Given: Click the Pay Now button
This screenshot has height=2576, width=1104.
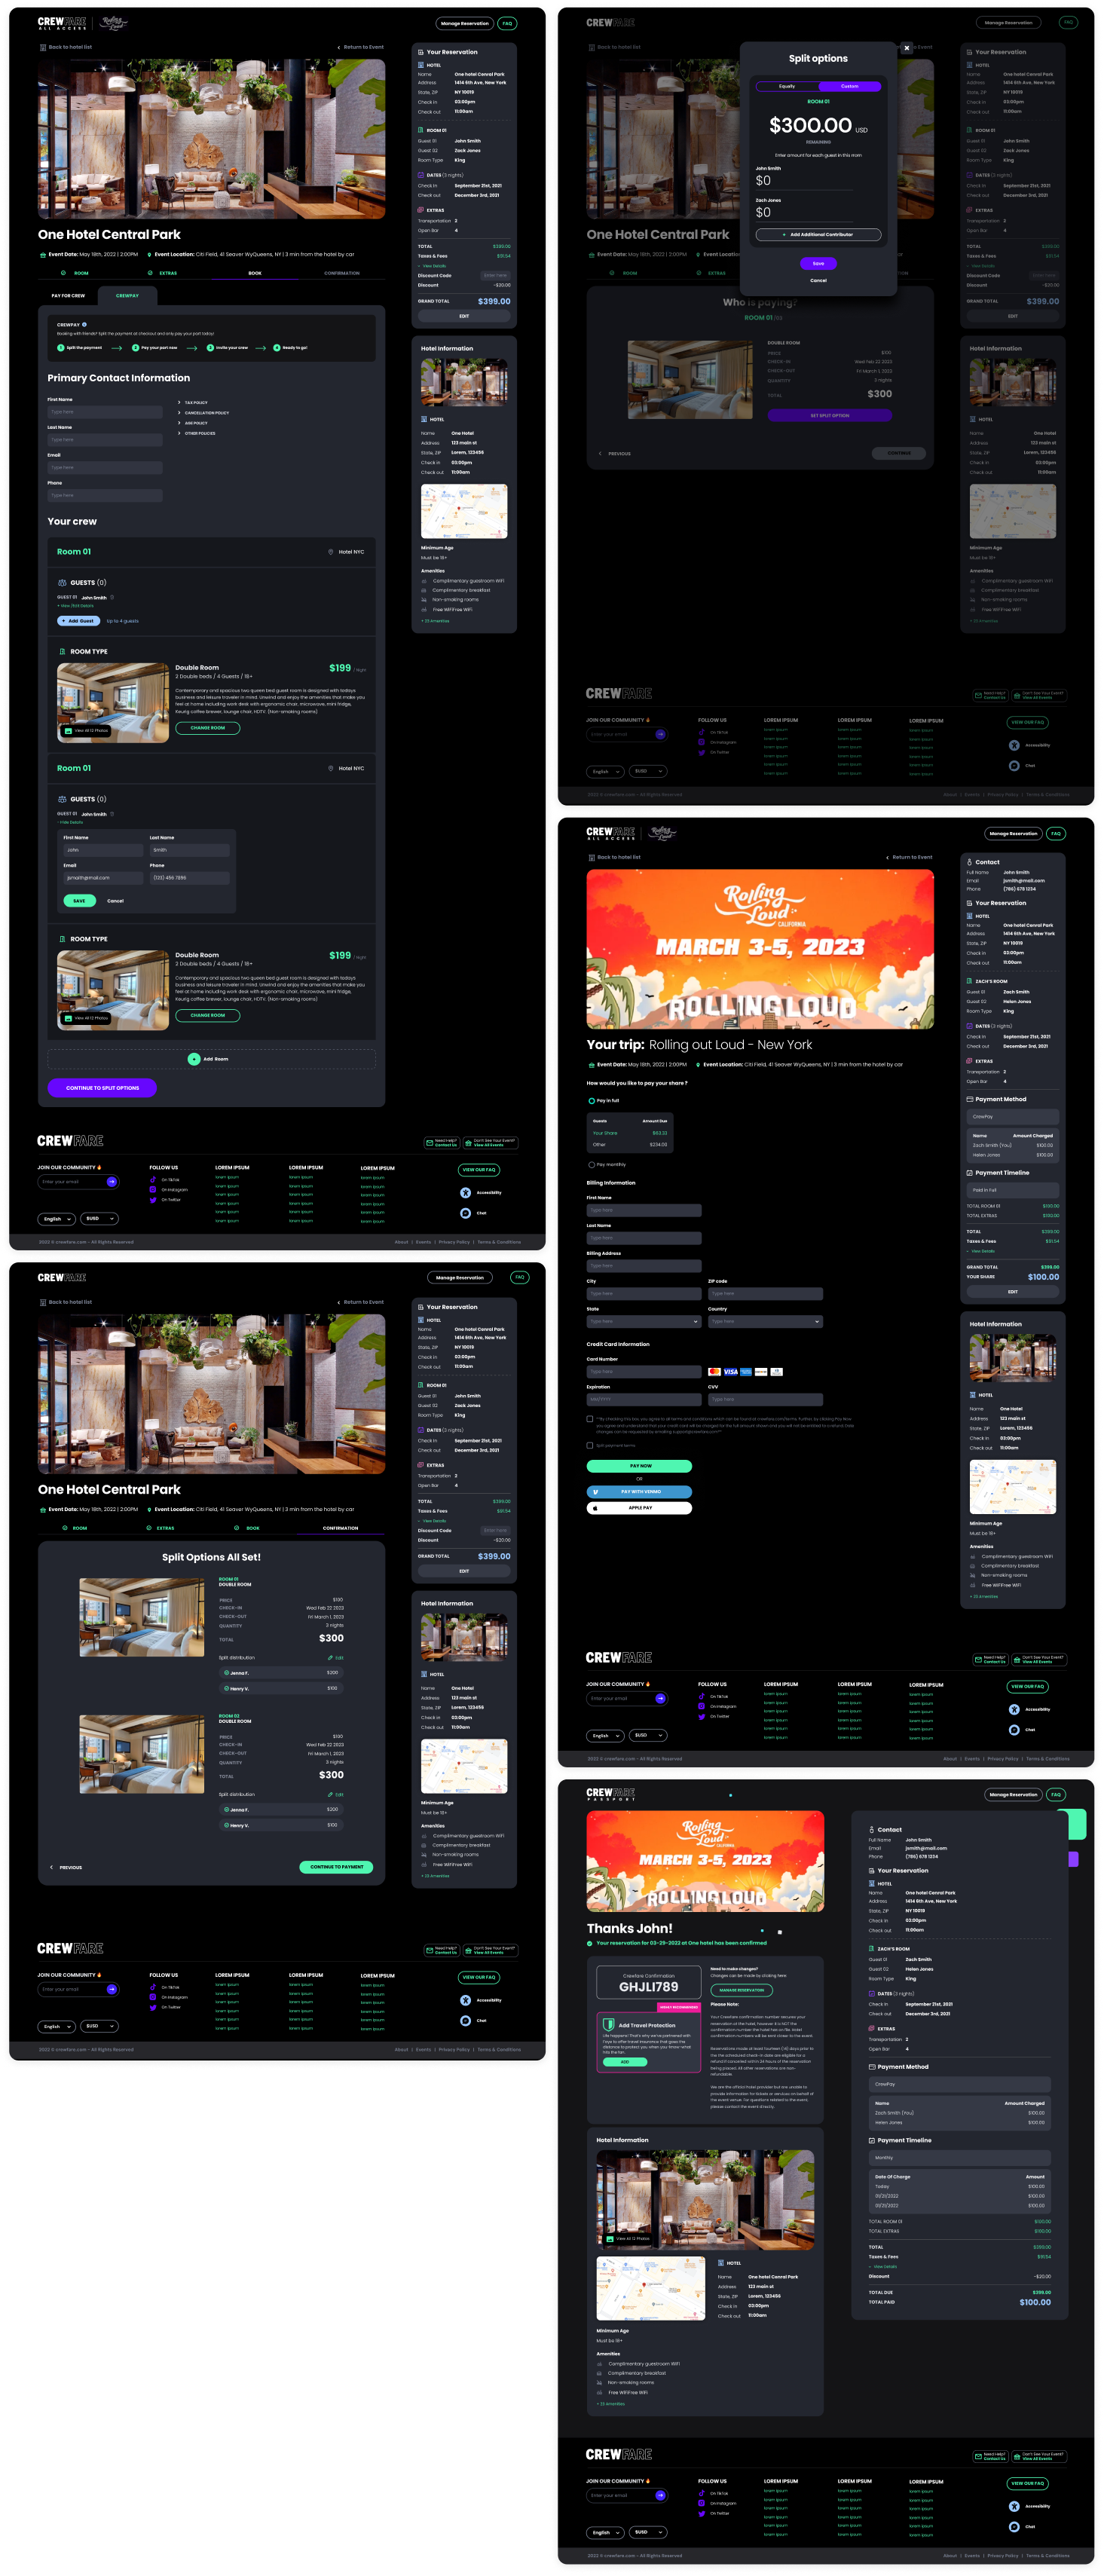Looking at the screenshot, I should (639, 1466).
